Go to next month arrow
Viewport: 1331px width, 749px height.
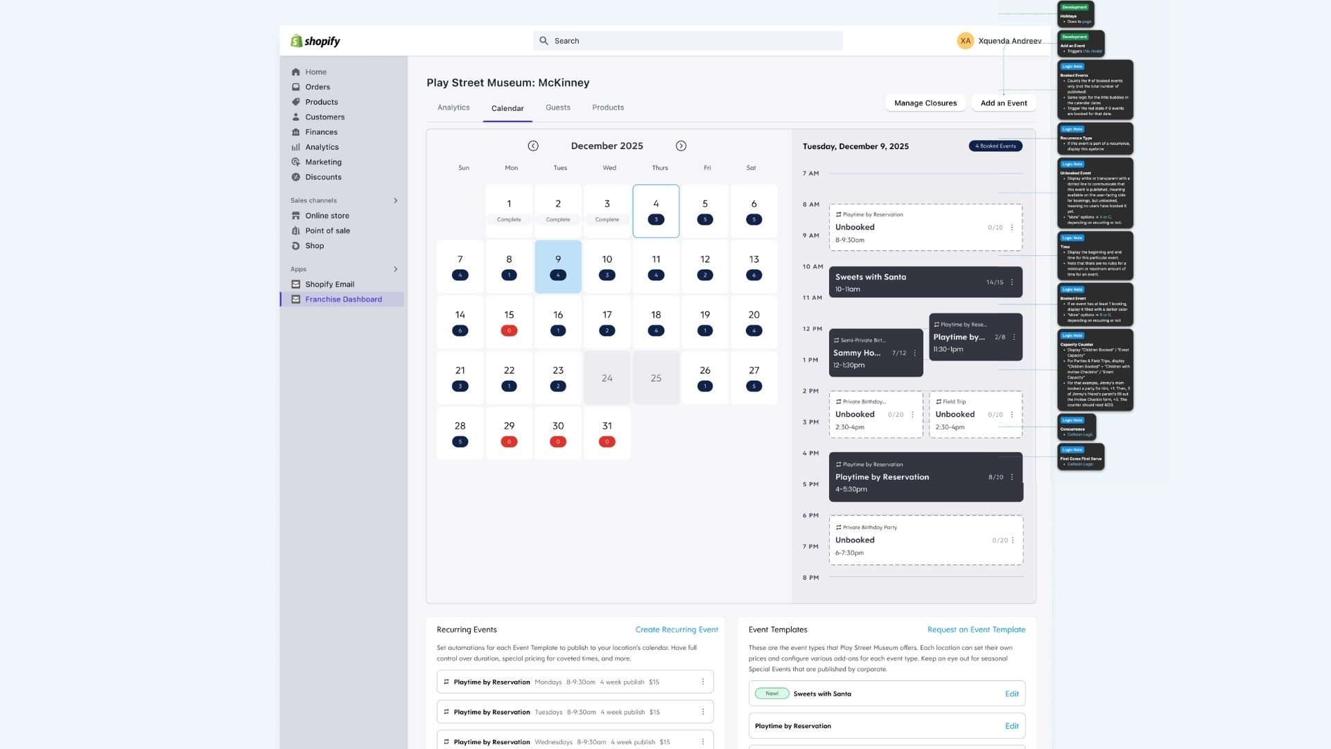(x=681, y=146)
